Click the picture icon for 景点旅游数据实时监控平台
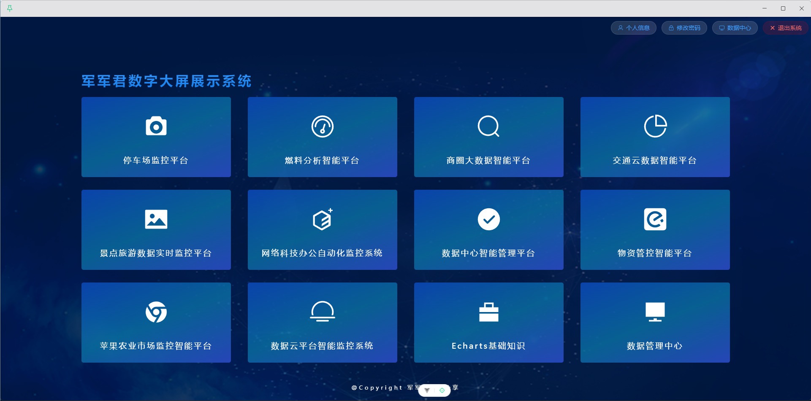This screenshot has height=401, width=811. [156, 219]
